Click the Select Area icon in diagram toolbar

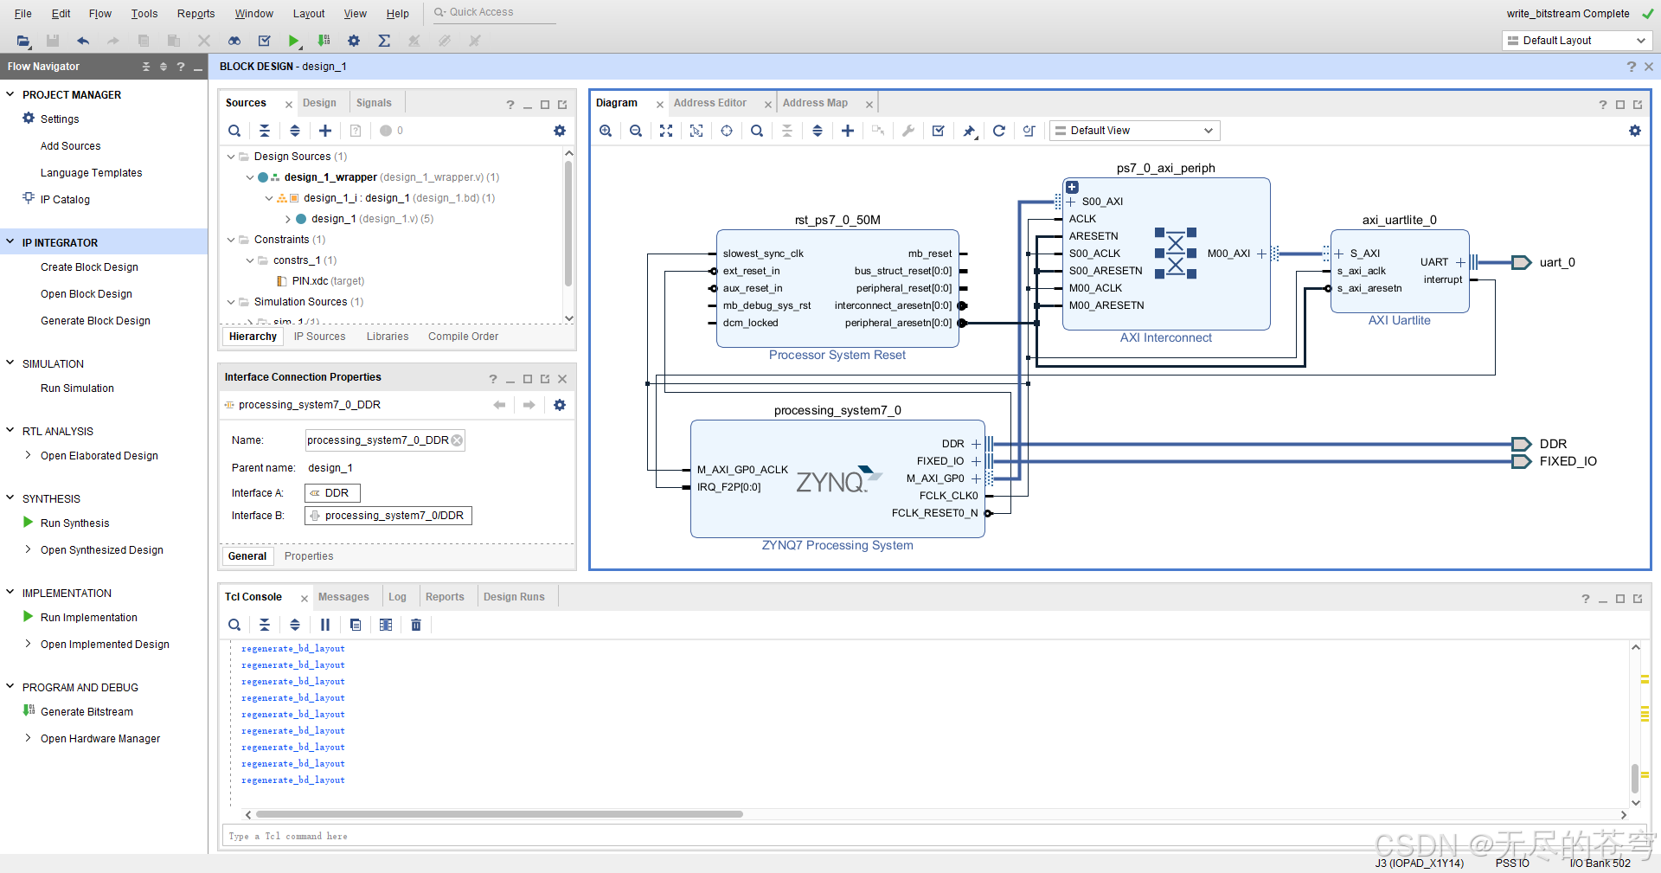click(696, 131)
